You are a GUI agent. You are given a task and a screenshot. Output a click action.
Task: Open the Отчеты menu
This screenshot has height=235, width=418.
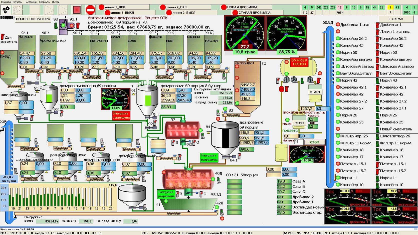tap(18, 2)
